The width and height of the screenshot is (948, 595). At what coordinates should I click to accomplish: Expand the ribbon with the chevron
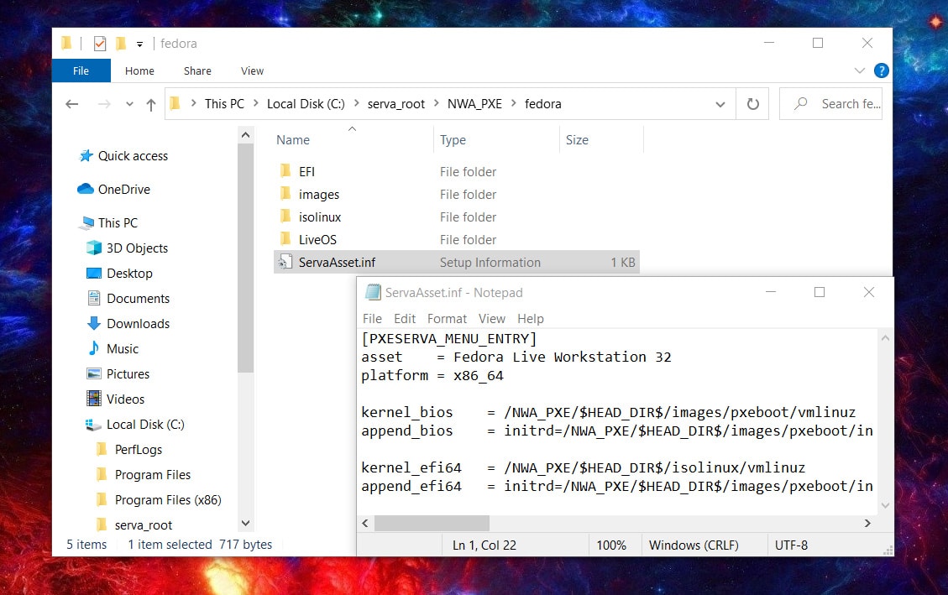(x=859, y=70)
